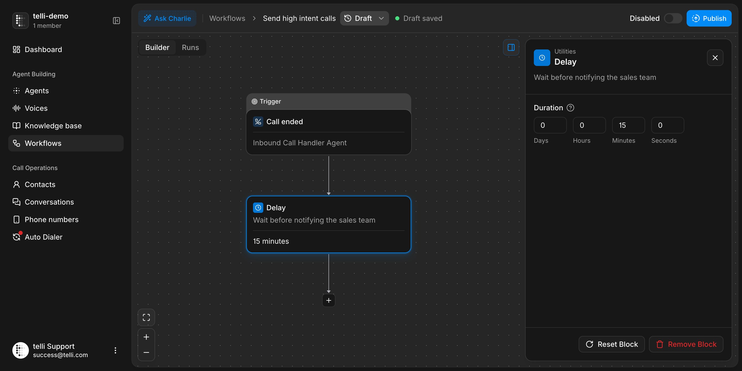The height and width of the screenshot is (371, 742).
Task: Switch to the Builder tab
Action: pyautogui.click(x=157, y=47)
